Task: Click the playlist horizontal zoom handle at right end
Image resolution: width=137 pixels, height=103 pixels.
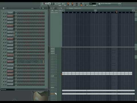Action: [133, 10]
